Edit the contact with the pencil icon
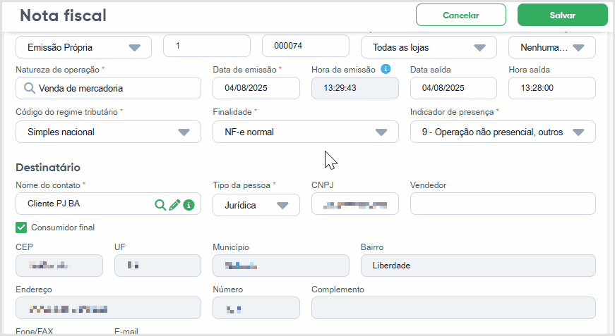The height and width of the screenshot is (336, 615). [174, 204]
